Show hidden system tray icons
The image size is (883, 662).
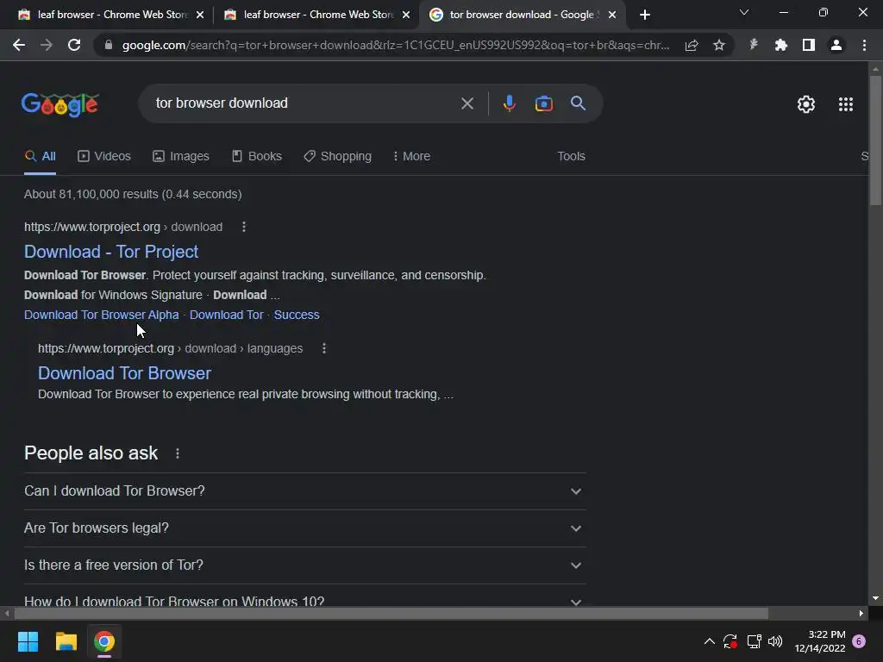pyautogui.click(x=710, y=641)
